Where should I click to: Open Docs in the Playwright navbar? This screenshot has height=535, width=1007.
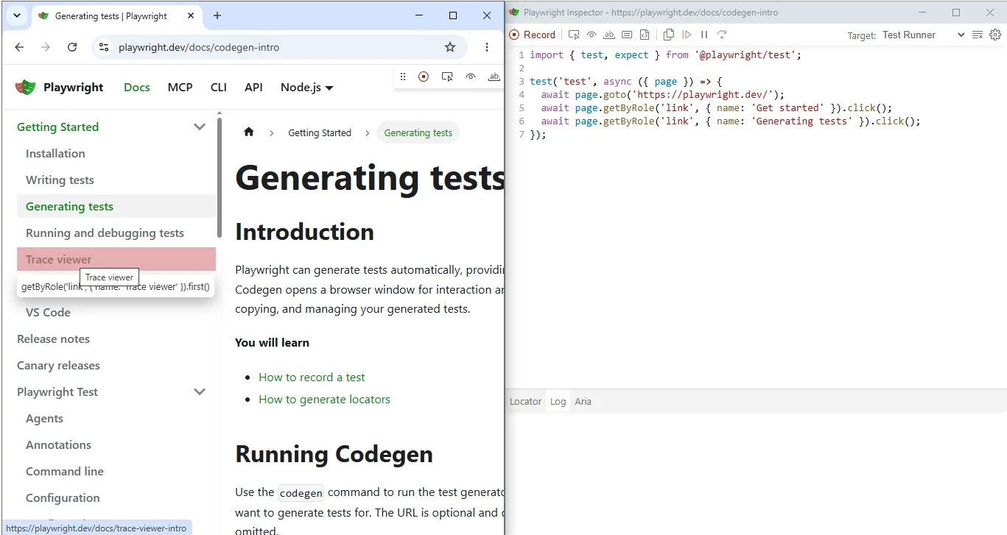click(137, 88)
